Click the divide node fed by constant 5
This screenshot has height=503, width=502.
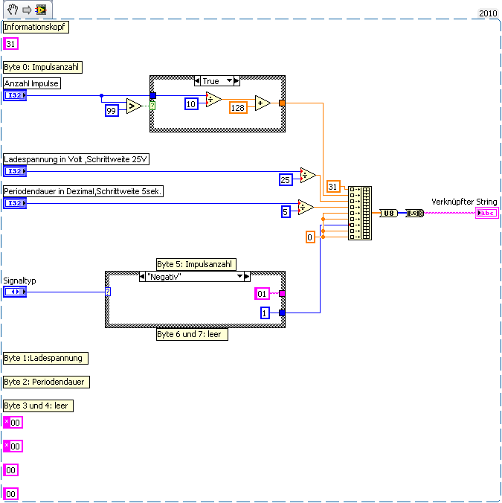click(x=306, y=208)
